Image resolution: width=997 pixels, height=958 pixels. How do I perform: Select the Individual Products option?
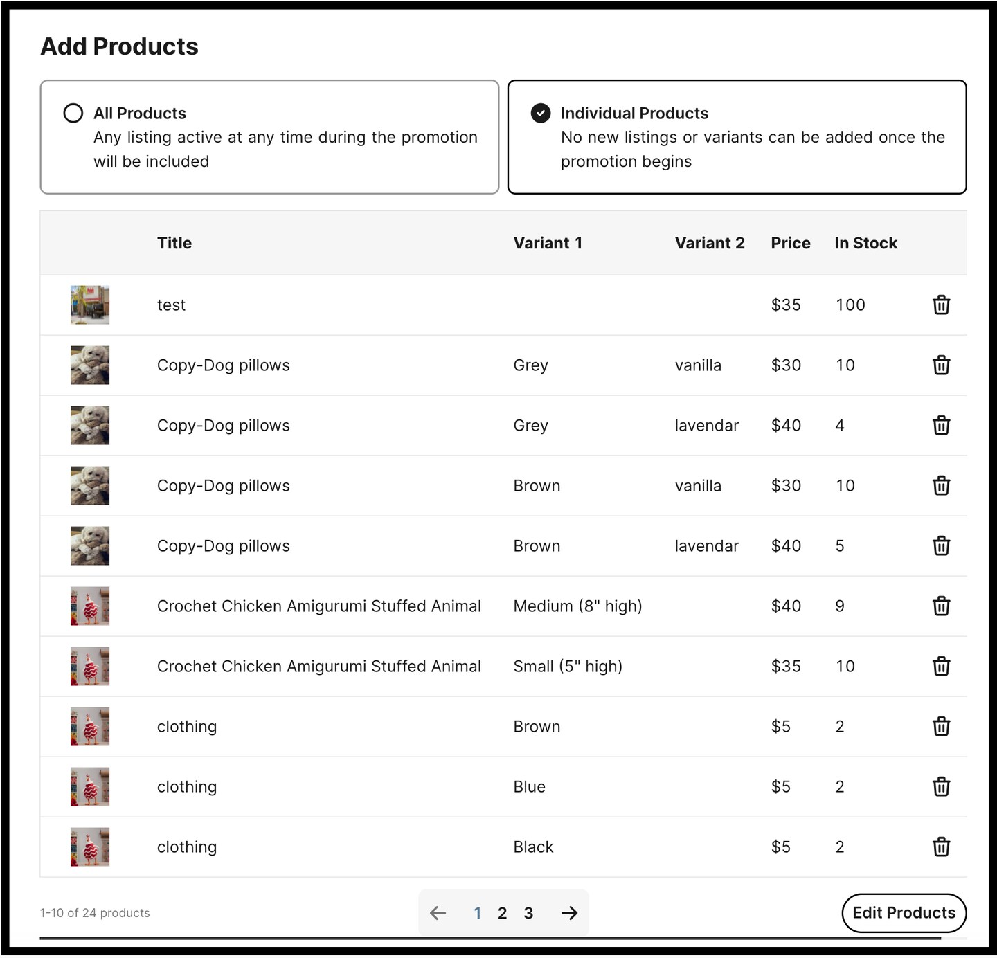tap(541, 113)
